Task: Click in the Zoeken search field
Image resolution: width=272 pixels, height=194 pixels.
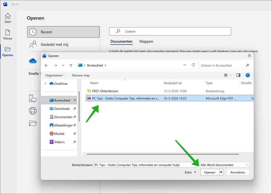Action: tap(170, 31)
